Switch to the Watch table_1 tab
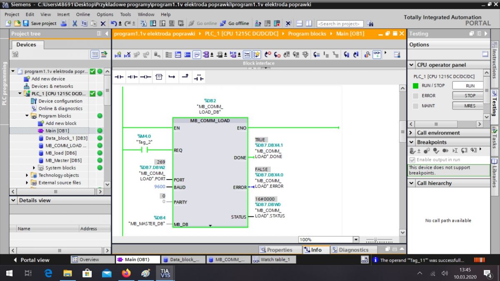Viewport: 500px width, 281px height. pos(274,259)
